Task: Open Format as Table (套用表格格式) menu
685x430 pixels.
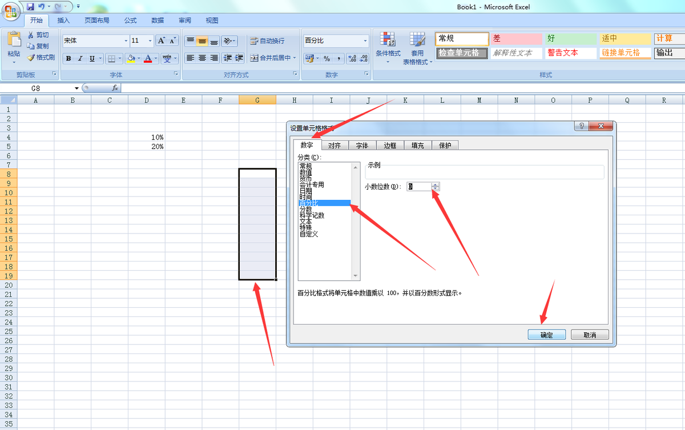Action: pyautogui.click(x=417, y=48)
